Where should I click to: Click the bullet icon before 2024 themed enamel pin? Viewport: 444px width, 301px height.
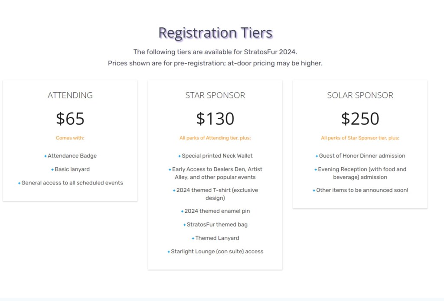182,212
